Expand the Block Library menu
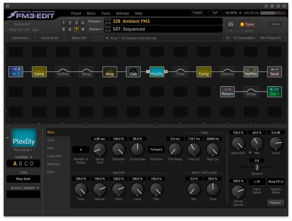 click(x=25, y=188)
